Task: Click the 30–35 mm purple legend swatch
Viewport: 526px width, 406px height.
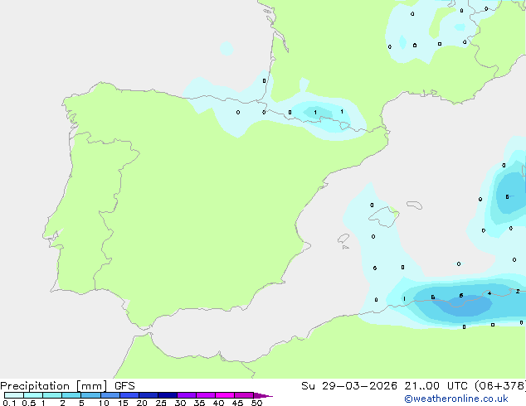Action: (187, 395)
